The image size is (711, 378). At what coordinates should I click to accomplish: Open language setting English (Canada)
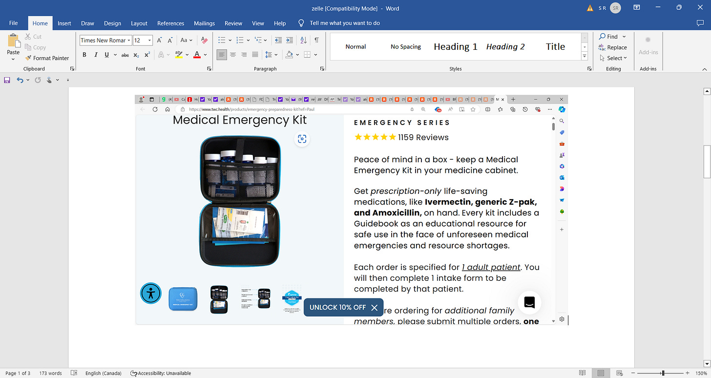[103, 373]
